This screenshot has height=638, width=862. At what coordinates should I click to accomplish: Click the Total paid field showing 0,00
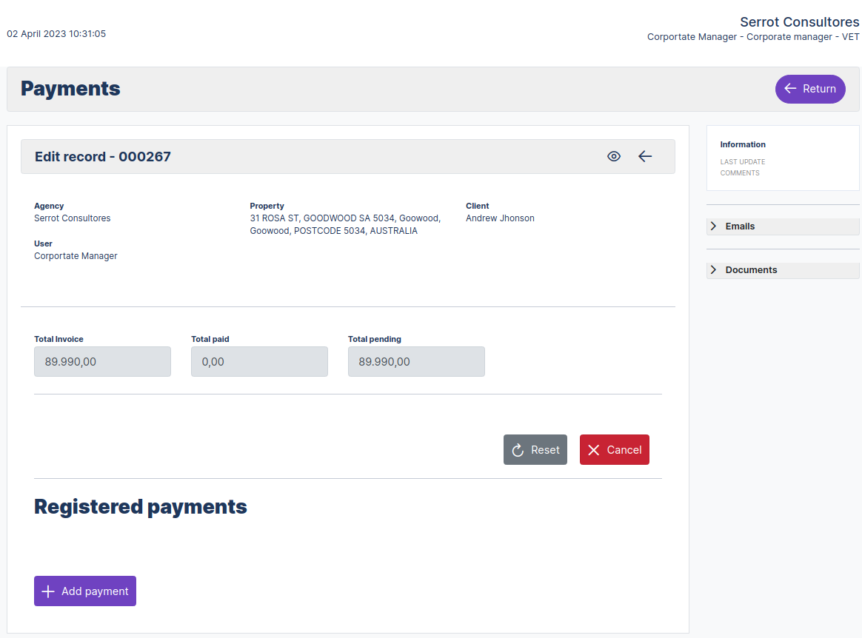tap(259, 361)
